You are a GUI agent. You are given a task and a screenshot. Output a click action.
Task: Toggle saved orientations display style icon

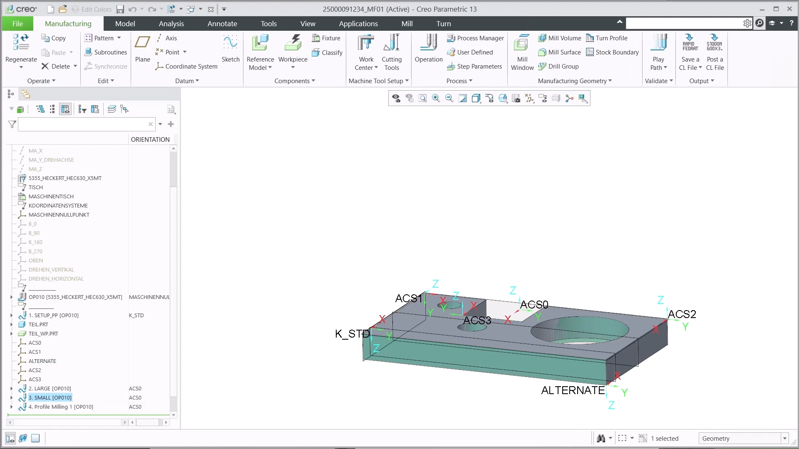coord(476,99)
